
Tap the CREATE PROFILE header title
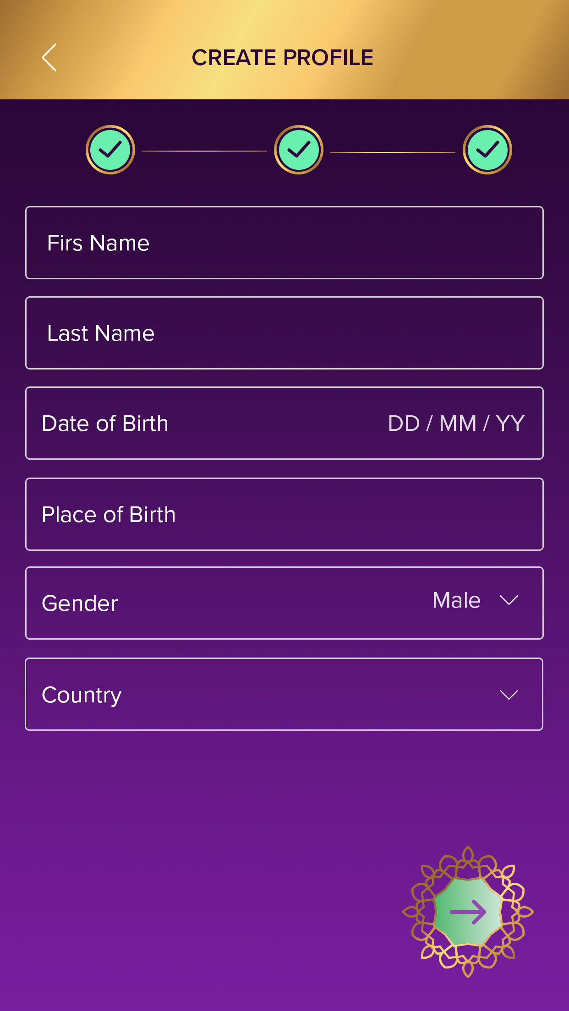[x=282, y=58]
